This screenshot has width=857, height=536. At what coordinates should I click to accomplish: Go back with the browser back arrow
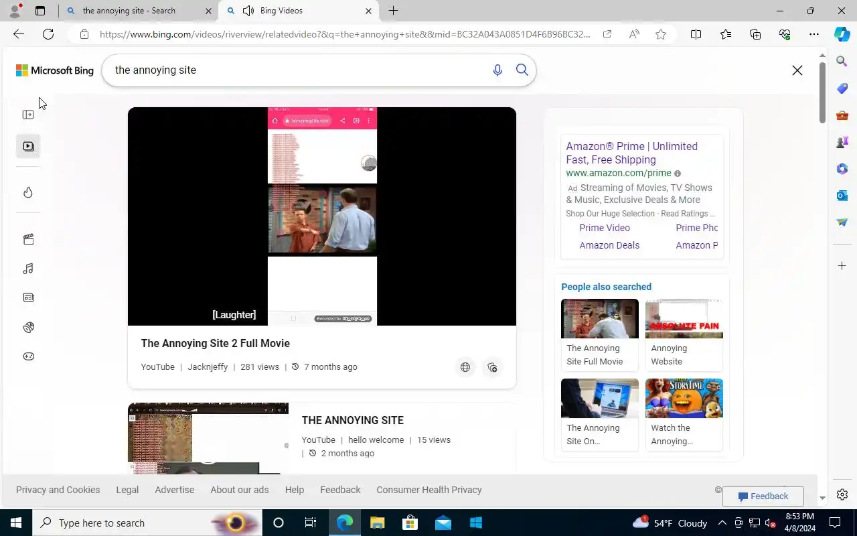(19, 34)
